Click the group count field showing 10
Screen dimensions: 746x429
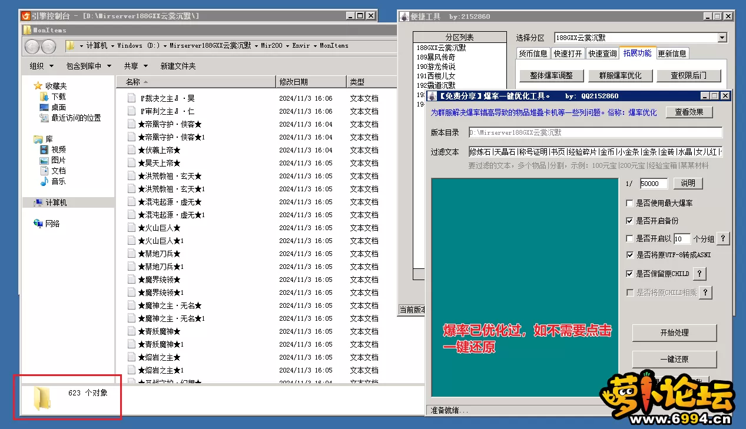(682, 238)
